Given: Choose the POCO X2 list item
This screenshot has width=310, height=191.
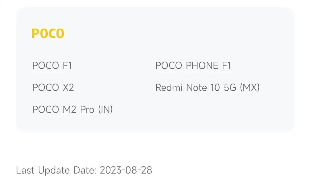Looking at the screenshot, I should tap(53, 87).
